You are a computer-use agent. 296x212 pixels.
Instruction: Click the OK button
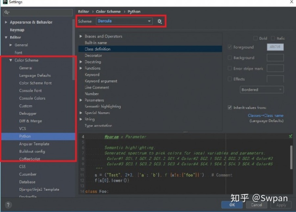(232, 205)
